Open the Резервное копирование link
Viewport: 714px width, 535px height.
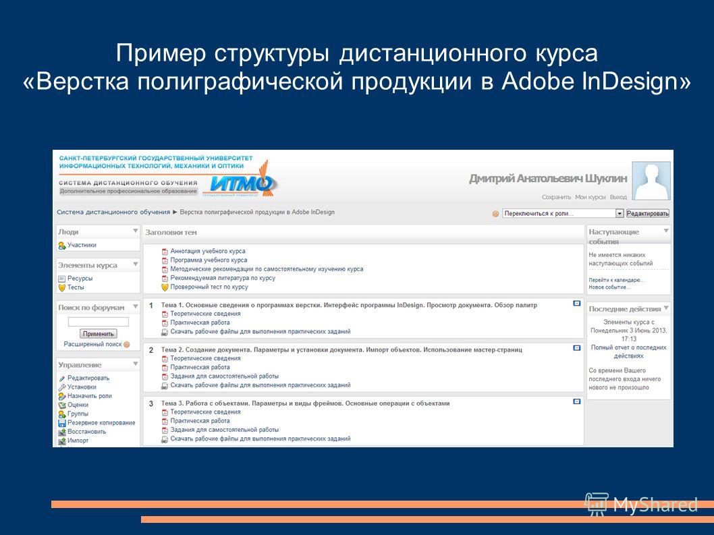point(101,423)
